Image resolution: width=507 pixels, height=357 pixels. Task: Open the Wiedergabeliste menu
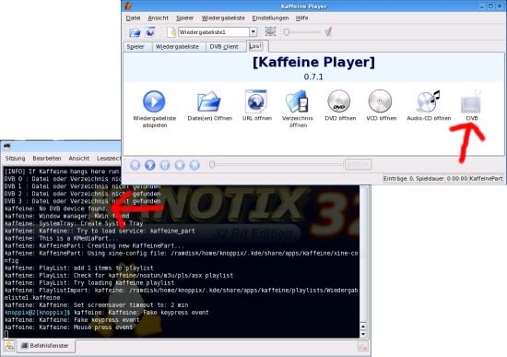(x=223, y=18)
